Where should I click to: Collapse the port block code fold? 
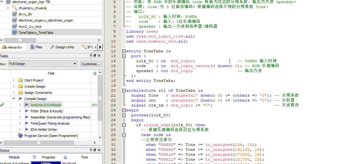124,56
